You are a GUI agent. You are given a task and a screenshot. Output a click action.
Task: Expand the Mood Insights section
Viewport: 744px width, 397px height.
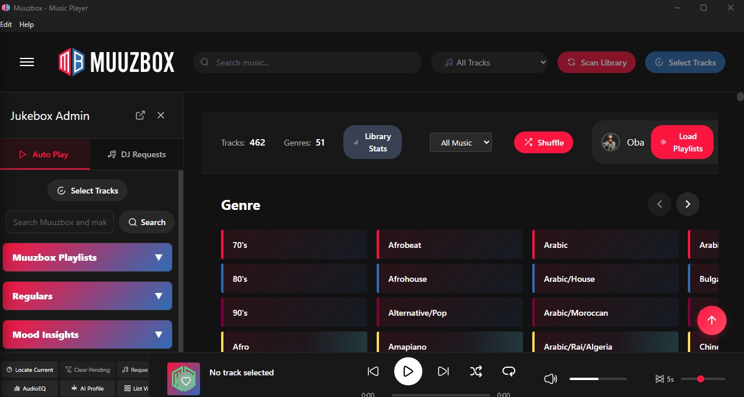point(87,334)
